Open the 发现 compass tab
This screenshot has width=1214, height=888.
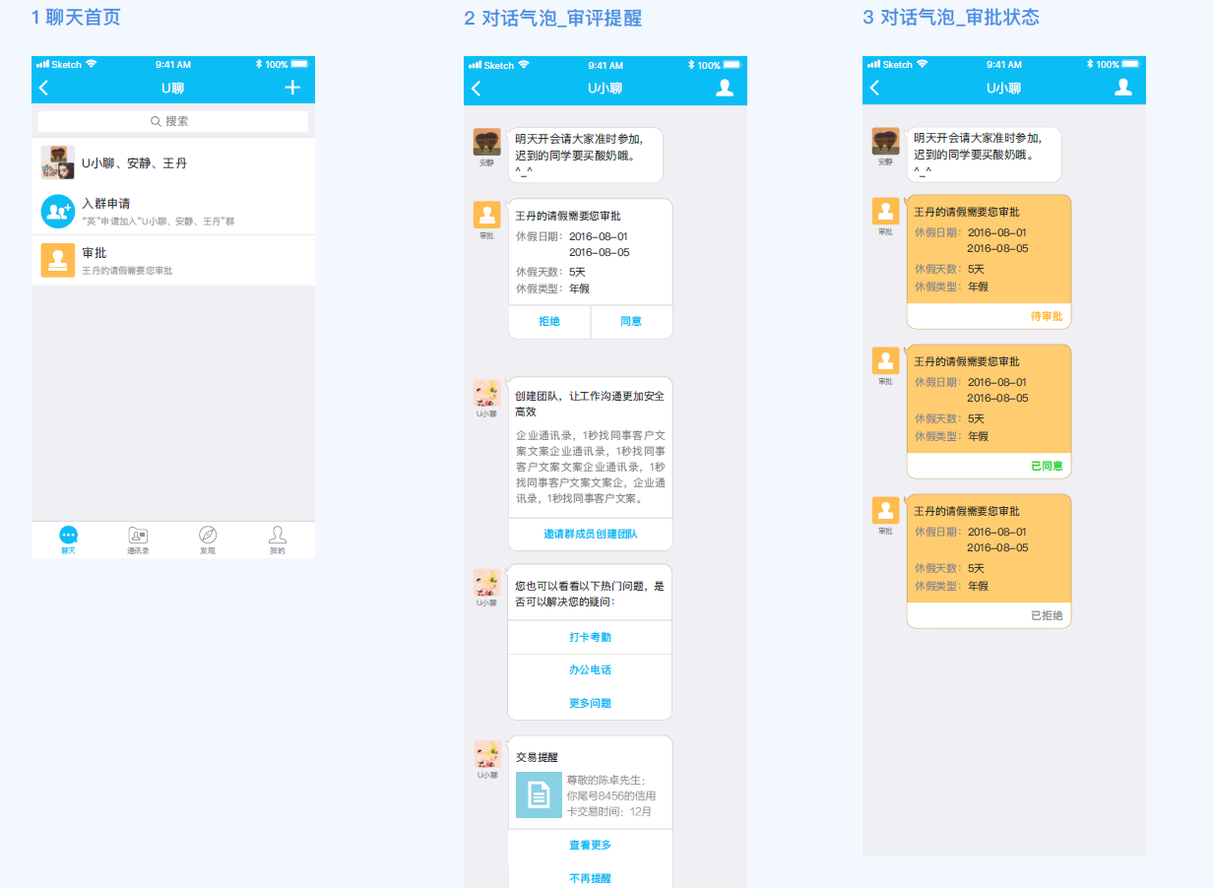[208, 539]
